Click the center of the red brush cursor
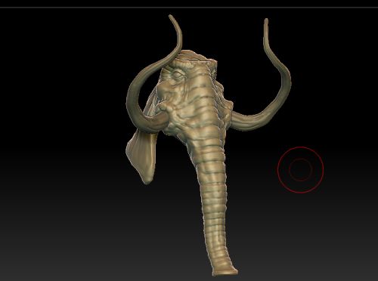Screen dimensions: 378x281 coord(300,170)
